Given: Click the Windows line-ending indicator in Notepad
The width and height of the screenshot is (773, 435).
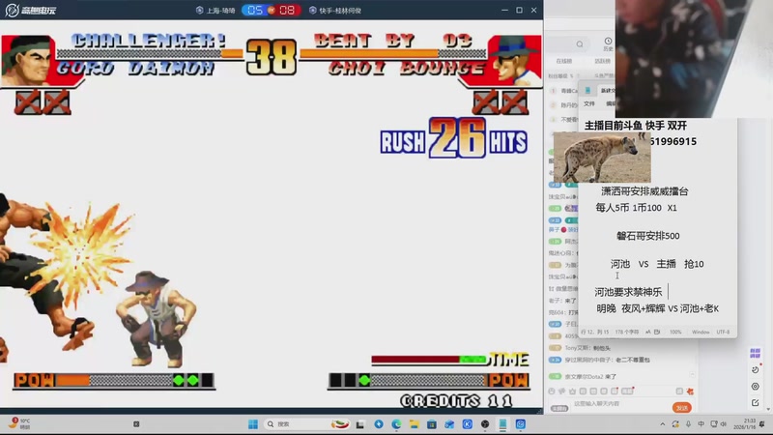Looking at the screenshot, I should [701, 332].
